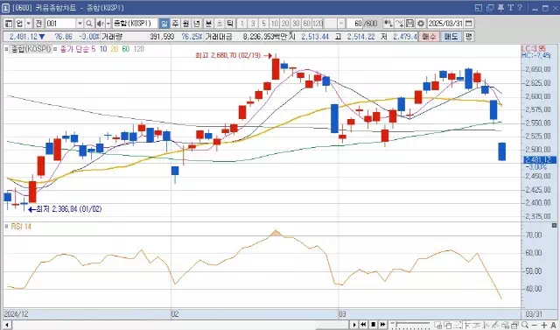Click the rewind button in bottom bar

point(364,325)
